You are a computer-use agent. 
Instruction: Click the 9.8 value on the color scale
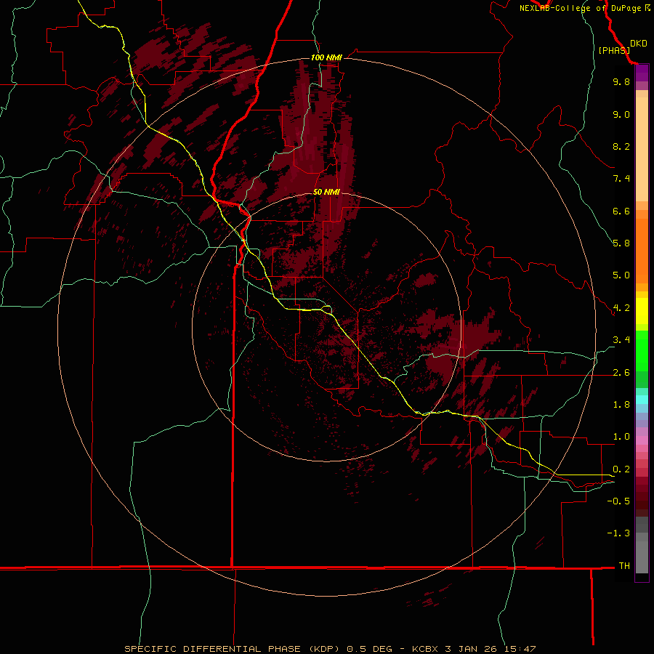(621, 81)
